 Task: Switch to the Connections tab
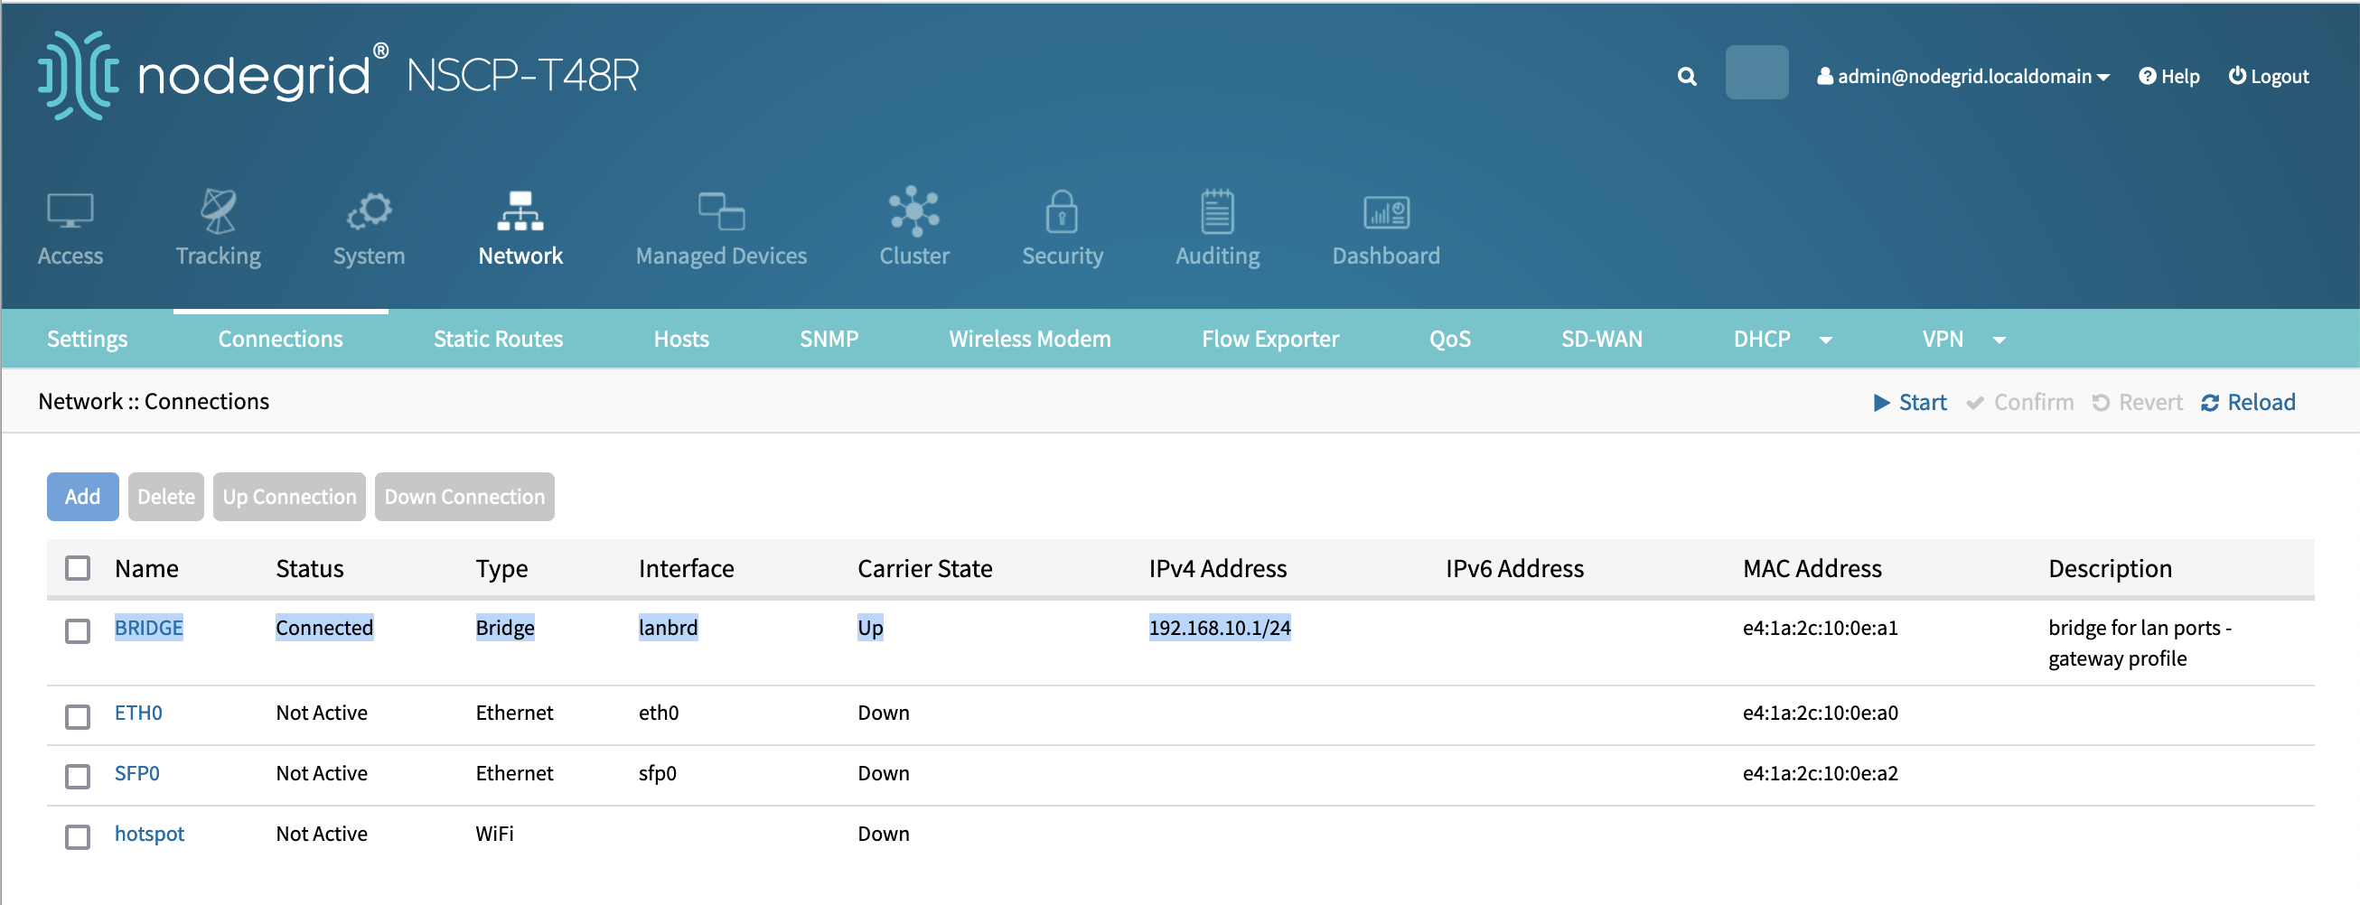pos(280,339)
